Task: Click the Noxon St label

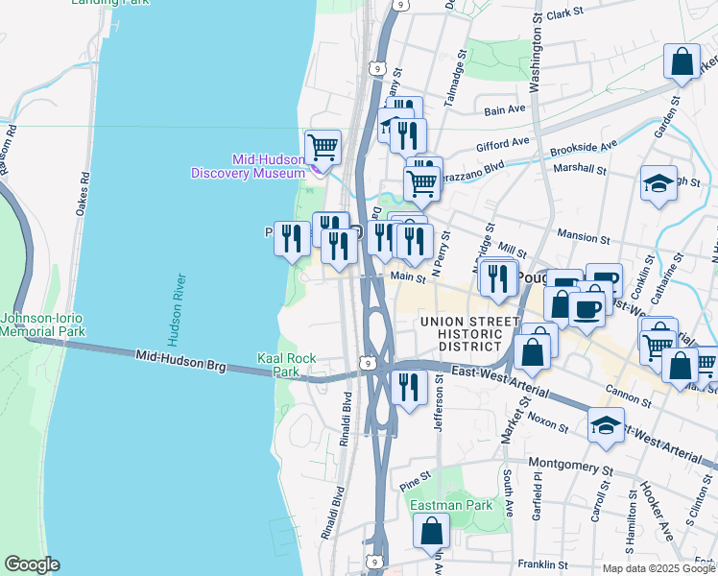Action: [548, 422]
